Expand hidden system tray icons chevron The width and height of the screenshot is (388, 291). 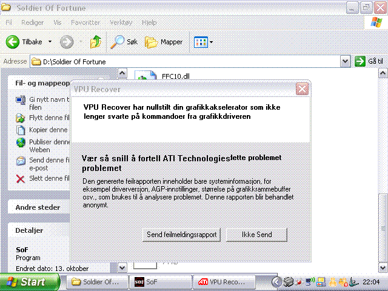coord(276,282)
